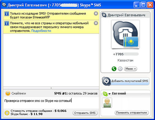Click the Skype icon beside Дмитрий Евгеньевич header
Screen dimensions: 155x120
click(104, 15)
